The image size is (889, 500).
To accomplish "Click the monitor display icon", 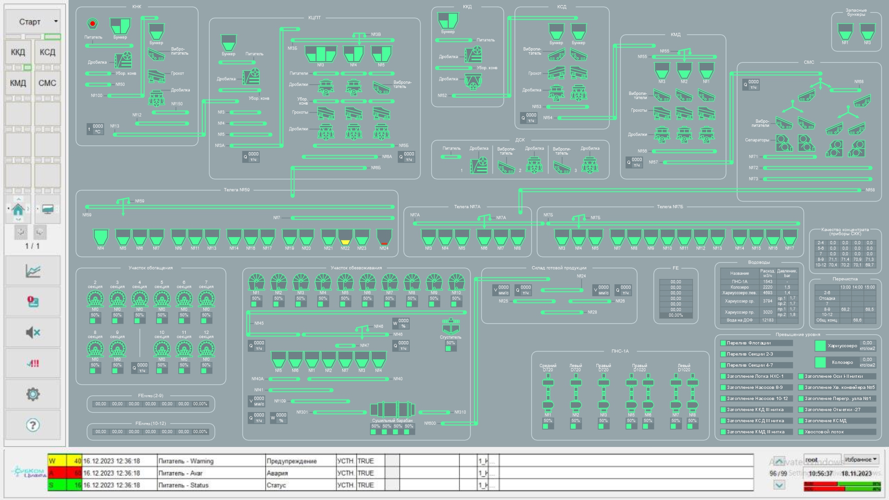I will tap(47, 209).
